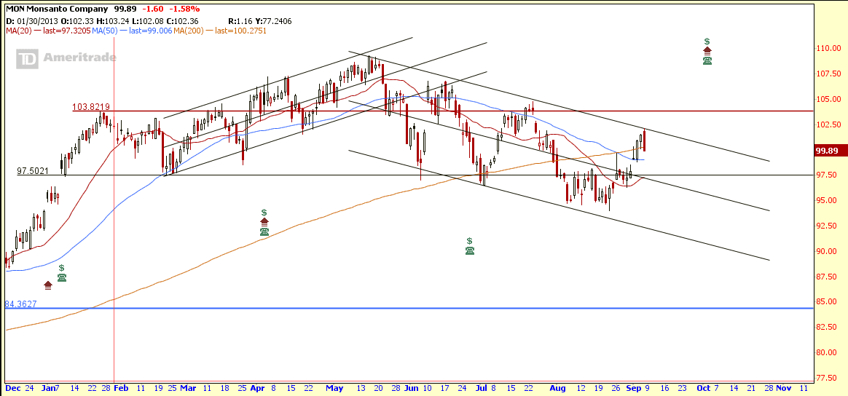848x396 pixels.
Task: Click the telephone icon above April
Action: point(264,231)
